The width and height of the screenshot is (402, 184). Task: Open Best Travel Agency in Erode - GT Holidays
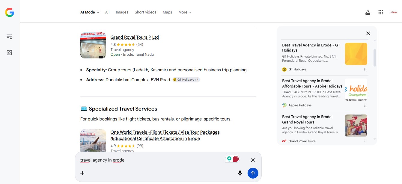coord(311,48)
